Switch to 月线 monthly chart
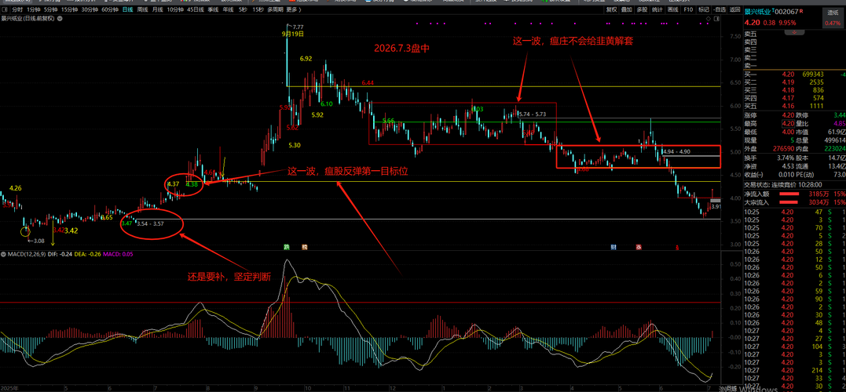846x392 pixels. tap(158, 9)
